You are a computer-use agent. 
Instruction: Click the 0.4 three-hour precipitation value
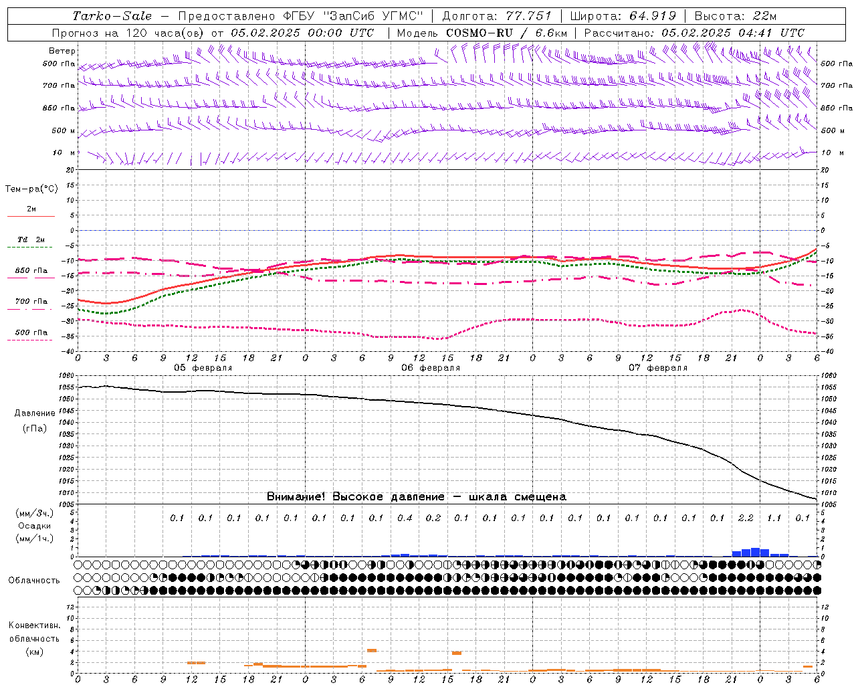coord(405,518)
